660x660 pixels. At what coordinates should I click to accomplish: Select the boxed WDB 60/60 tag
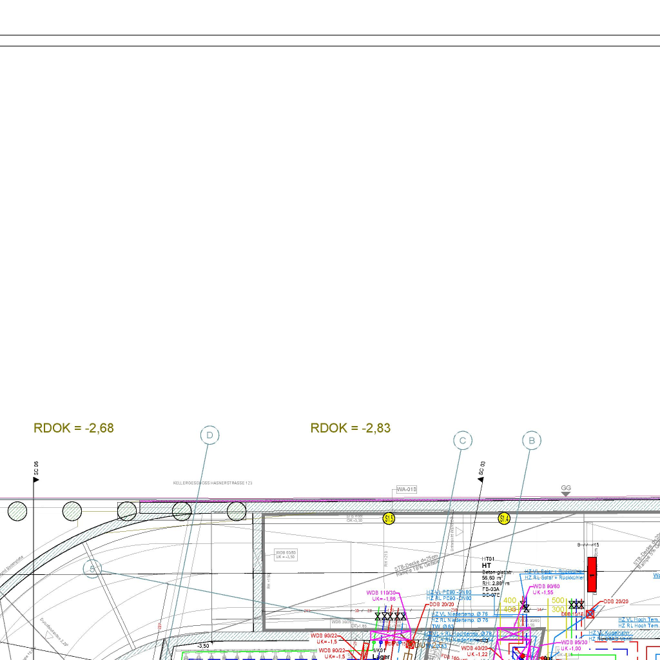(x=286, y=554)
